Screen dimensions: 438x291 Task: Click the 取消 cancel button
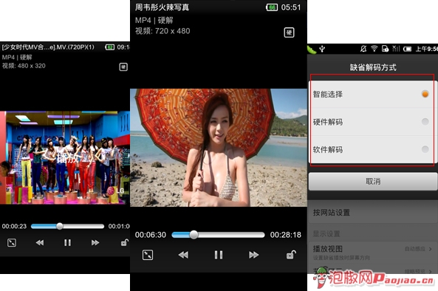373,182
